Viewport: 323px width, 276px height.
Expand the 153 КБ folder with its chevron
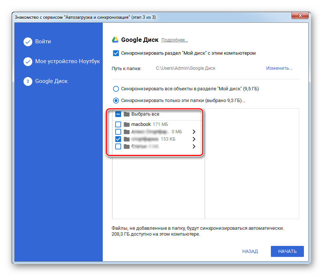tap(194, 139)
